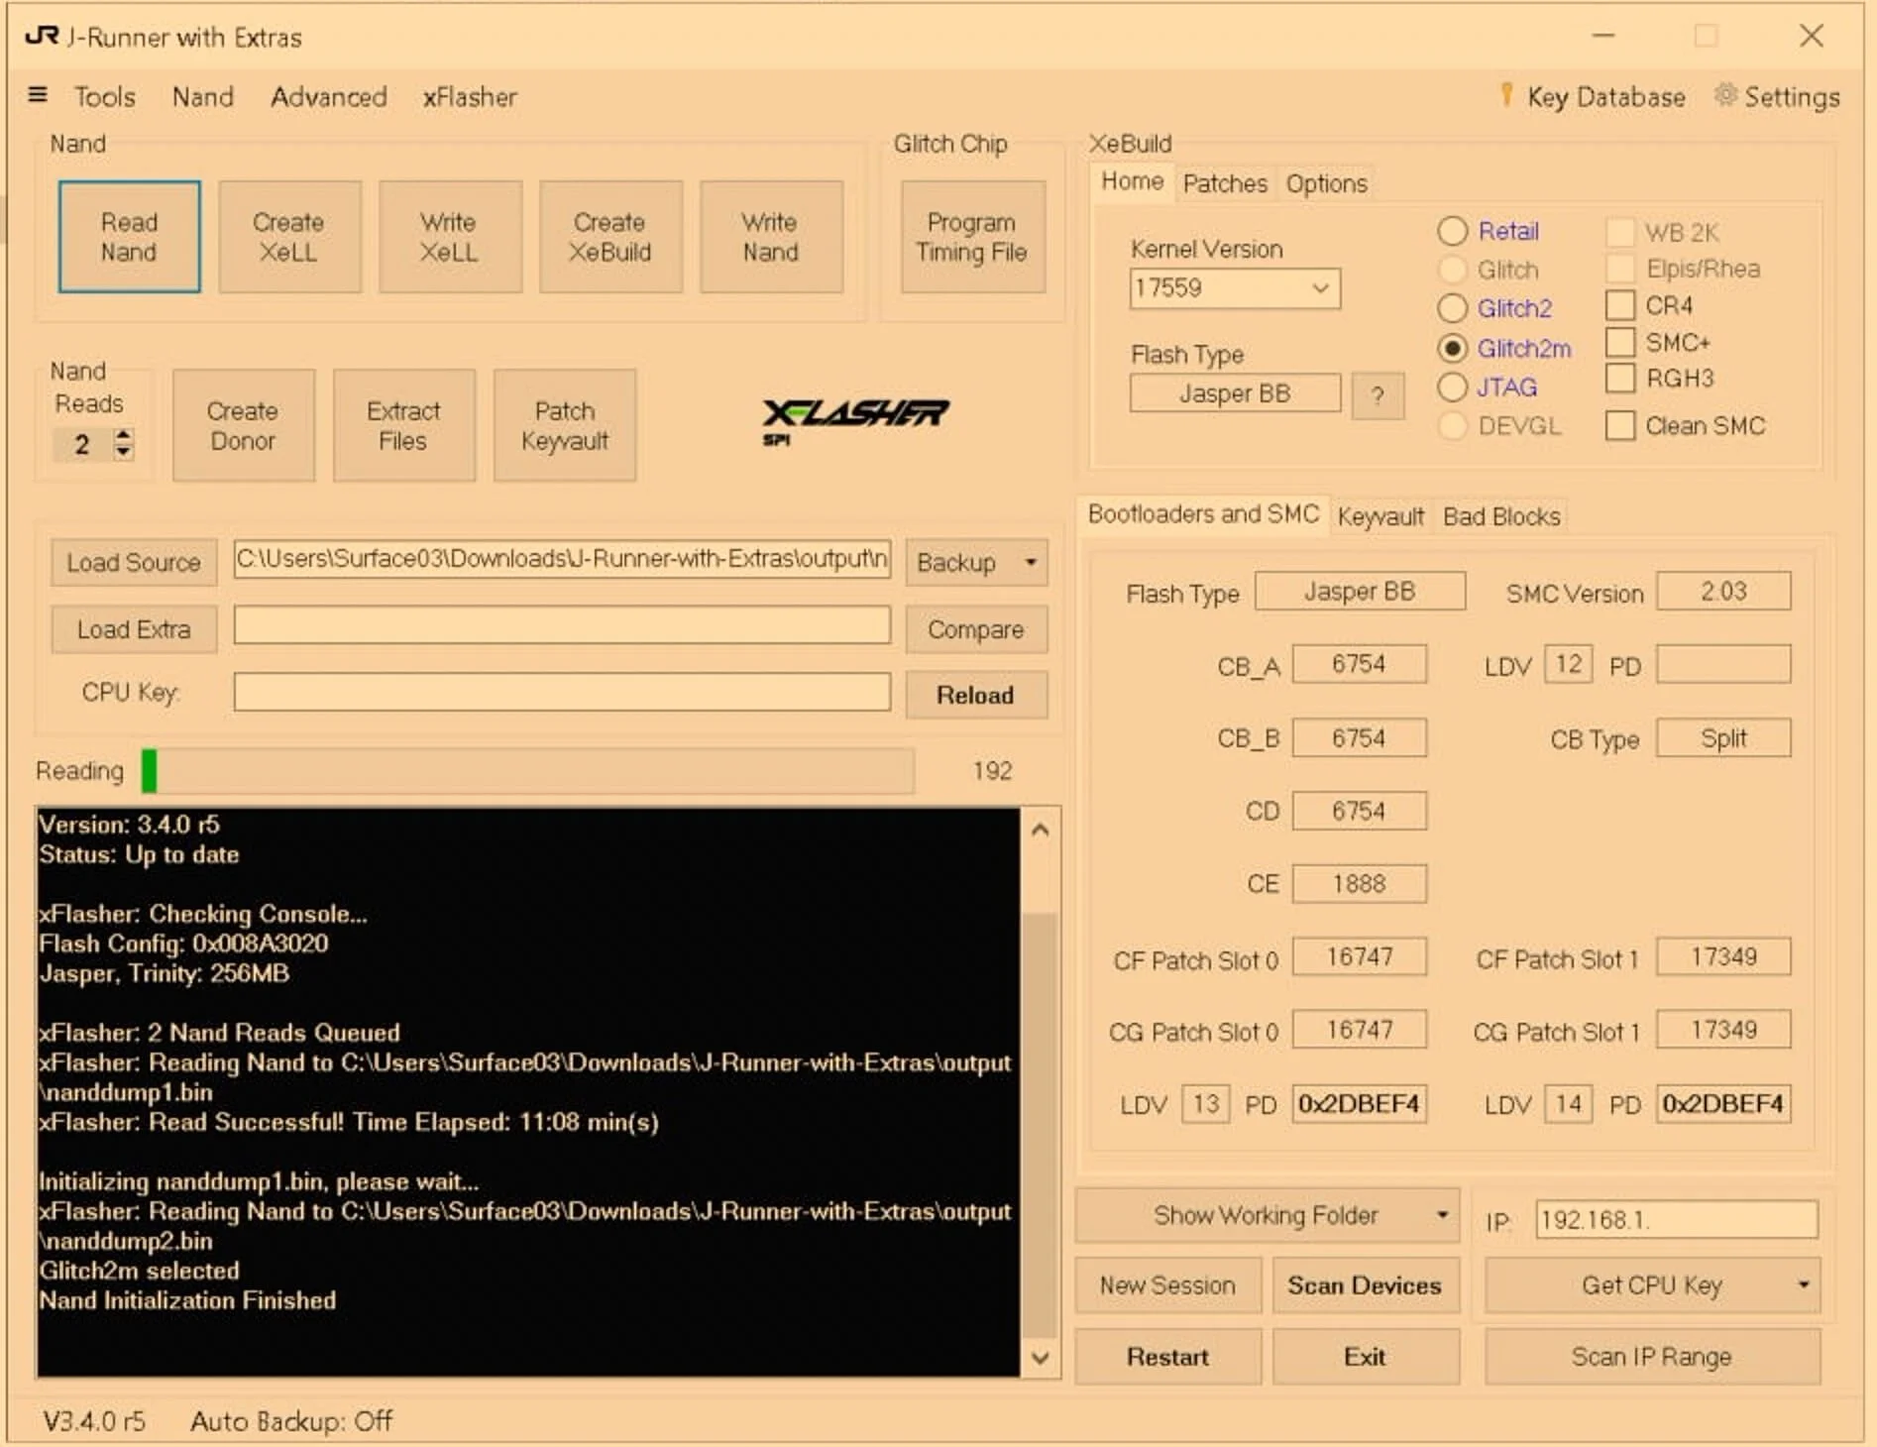
Task: Click the Compare button
Action: (975, 629)
